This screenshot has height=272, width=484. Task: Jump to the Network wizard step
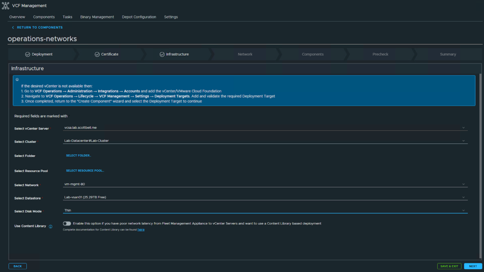(x=245, y=54)
